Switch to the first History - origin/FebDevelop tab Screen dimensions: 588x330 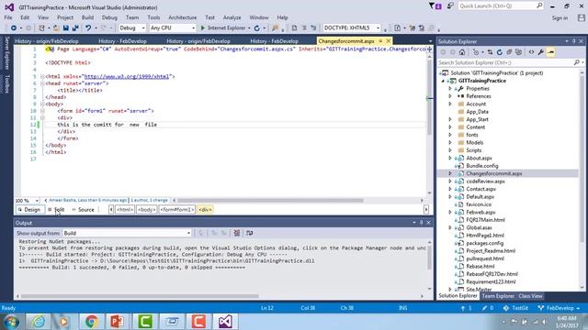(47, 41)
